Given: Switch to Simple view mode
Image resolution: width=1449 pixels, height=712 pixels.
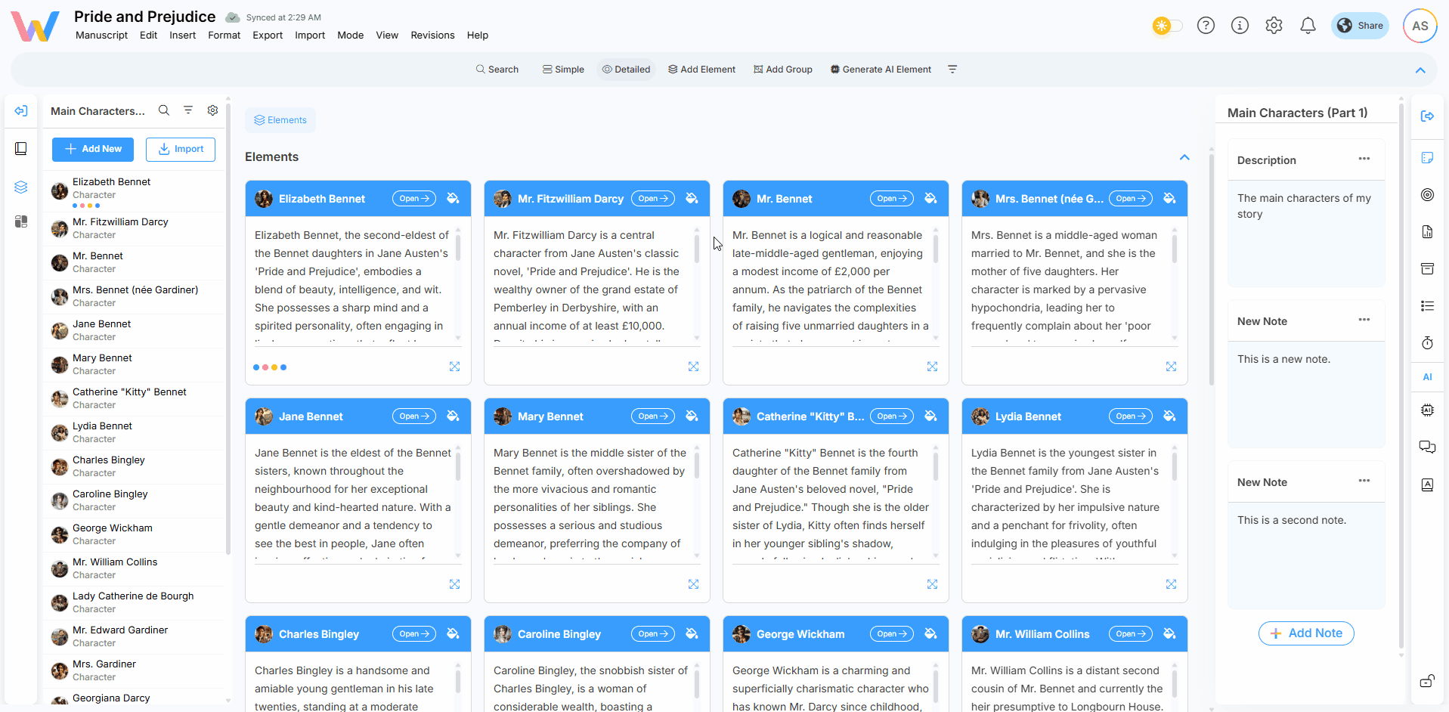Looking at the screenshot, I should click(563, 70).
